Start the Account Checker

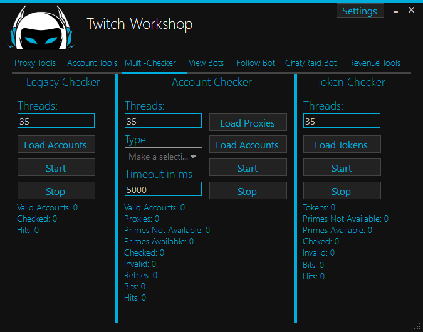[x=248, y=168]
